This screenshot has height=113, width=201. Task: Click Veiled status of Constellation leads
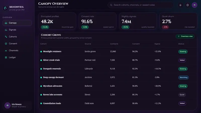[x=182, y=103]
